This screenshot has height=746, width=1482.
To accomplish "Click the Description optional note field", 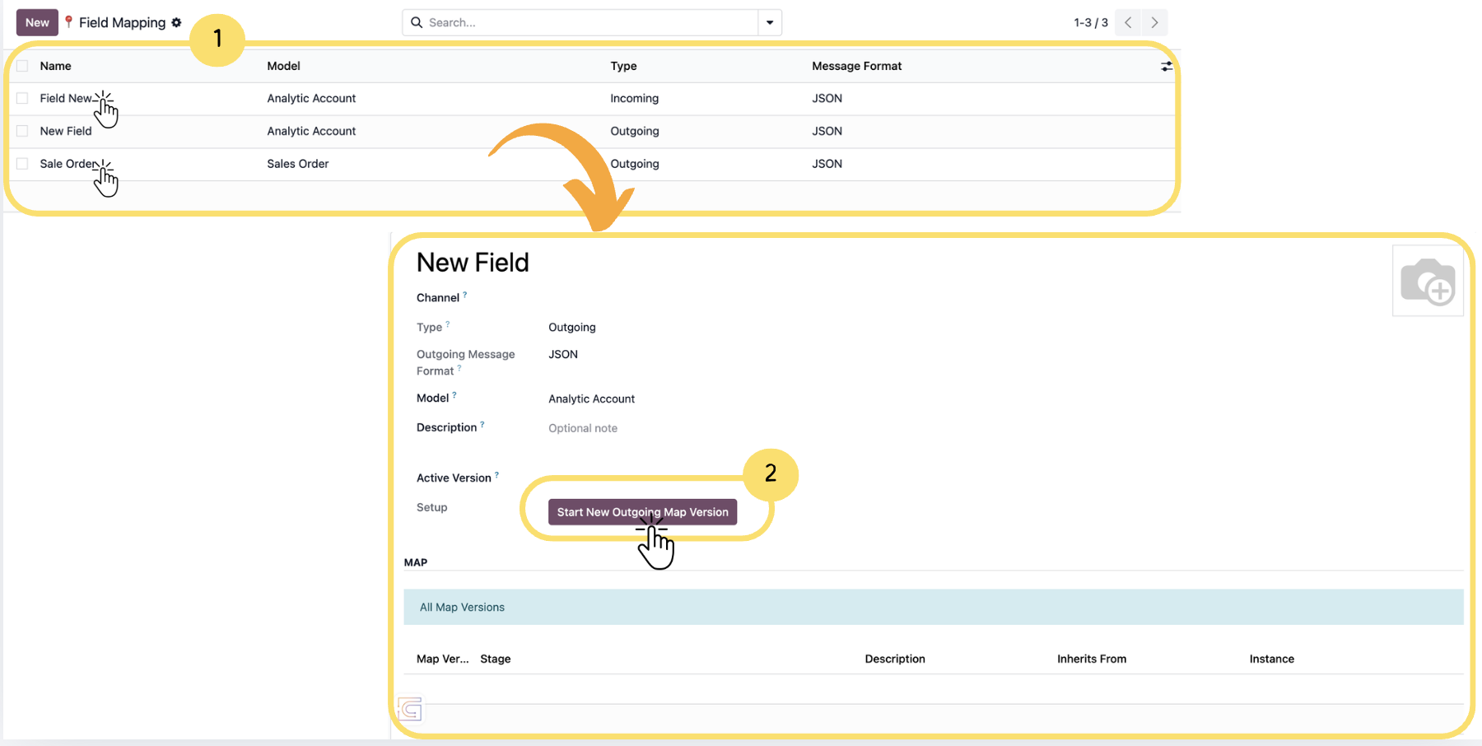I will 583,428.
